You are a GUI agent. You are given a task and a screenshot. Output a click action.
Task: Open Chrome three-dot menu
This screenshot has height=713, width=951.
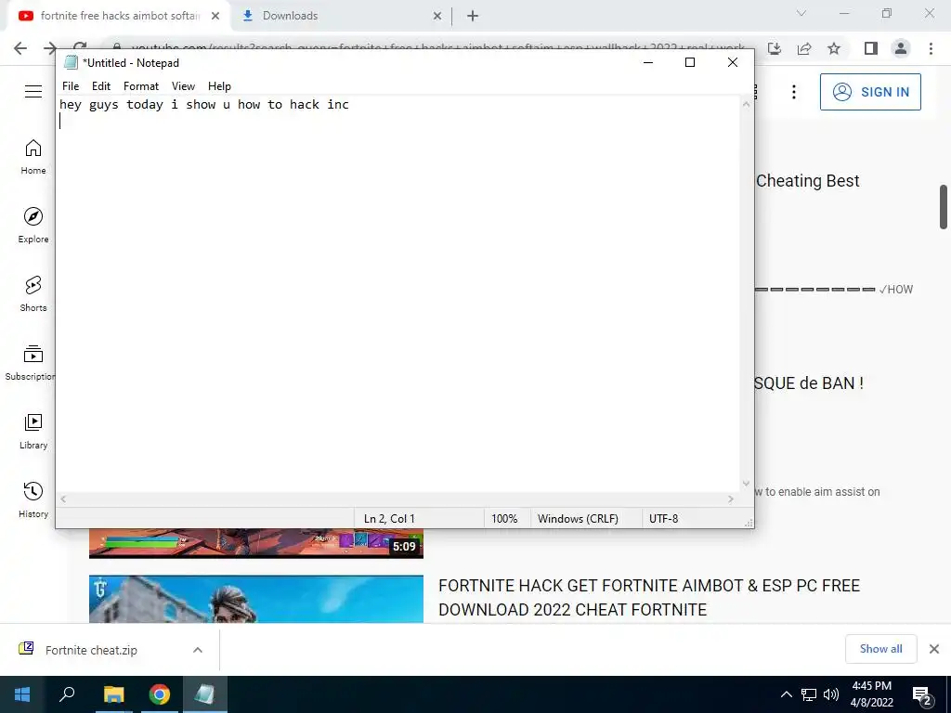pos(931,48)
